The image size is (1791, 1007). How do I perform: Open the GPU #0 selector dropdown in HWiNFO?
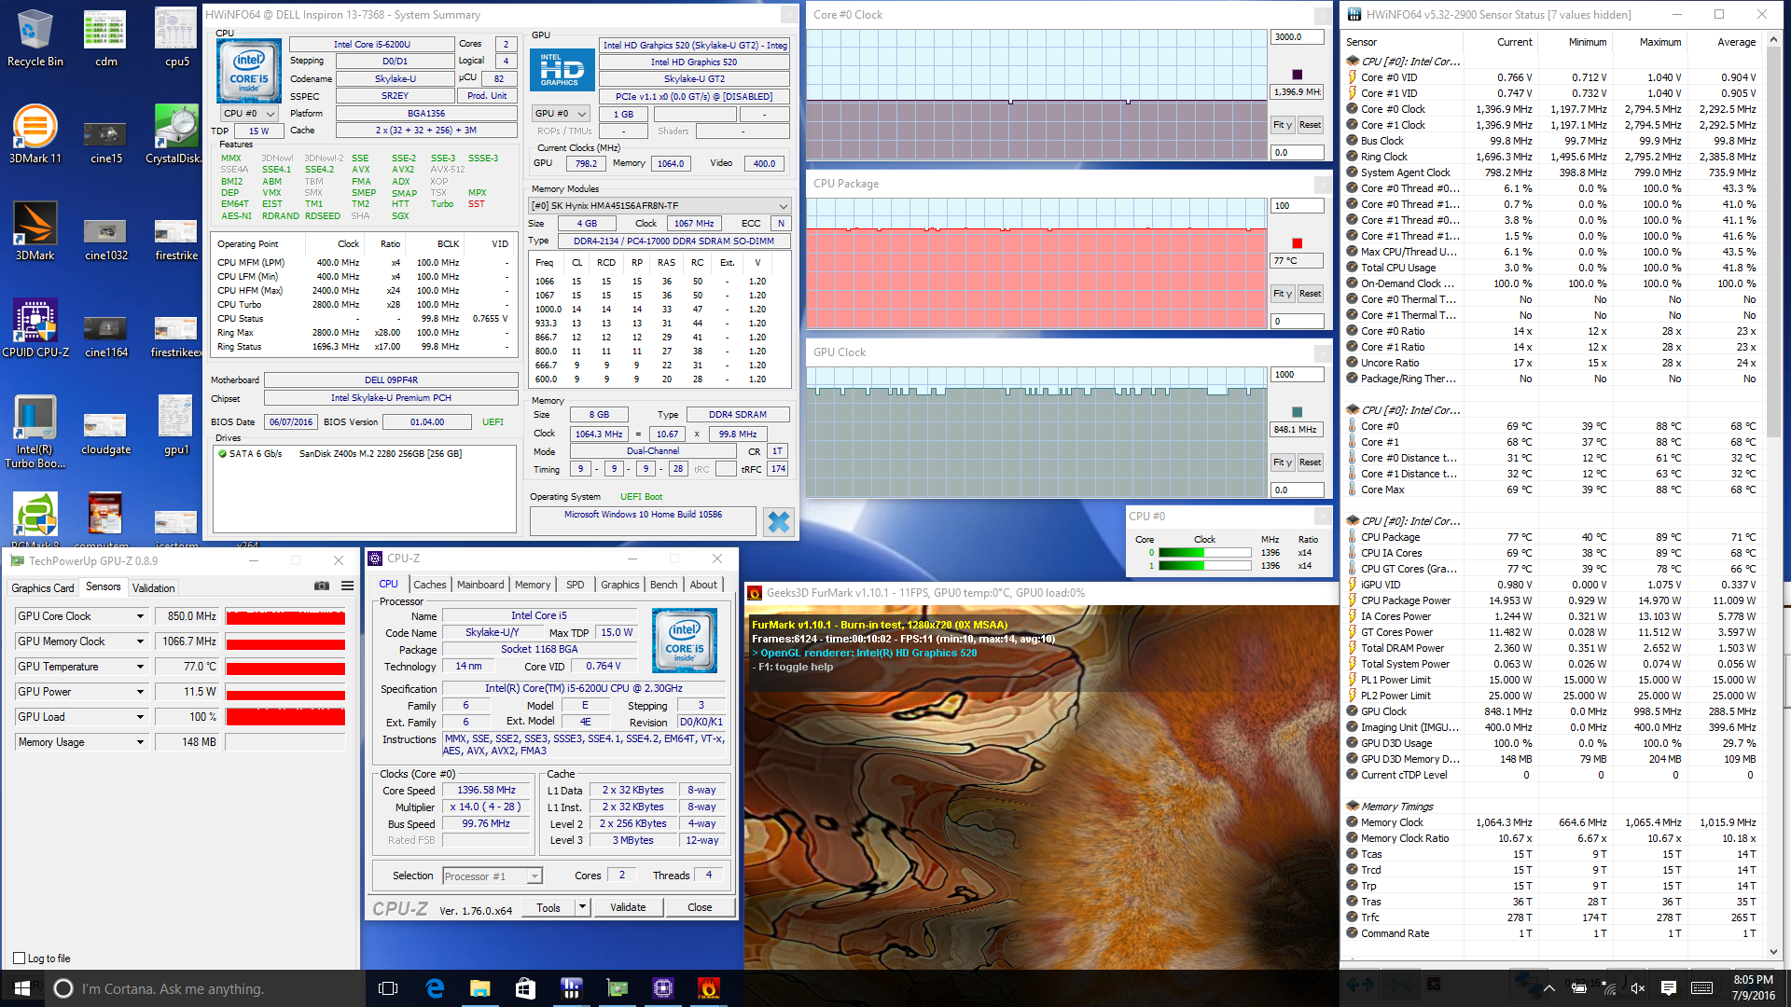561,114
